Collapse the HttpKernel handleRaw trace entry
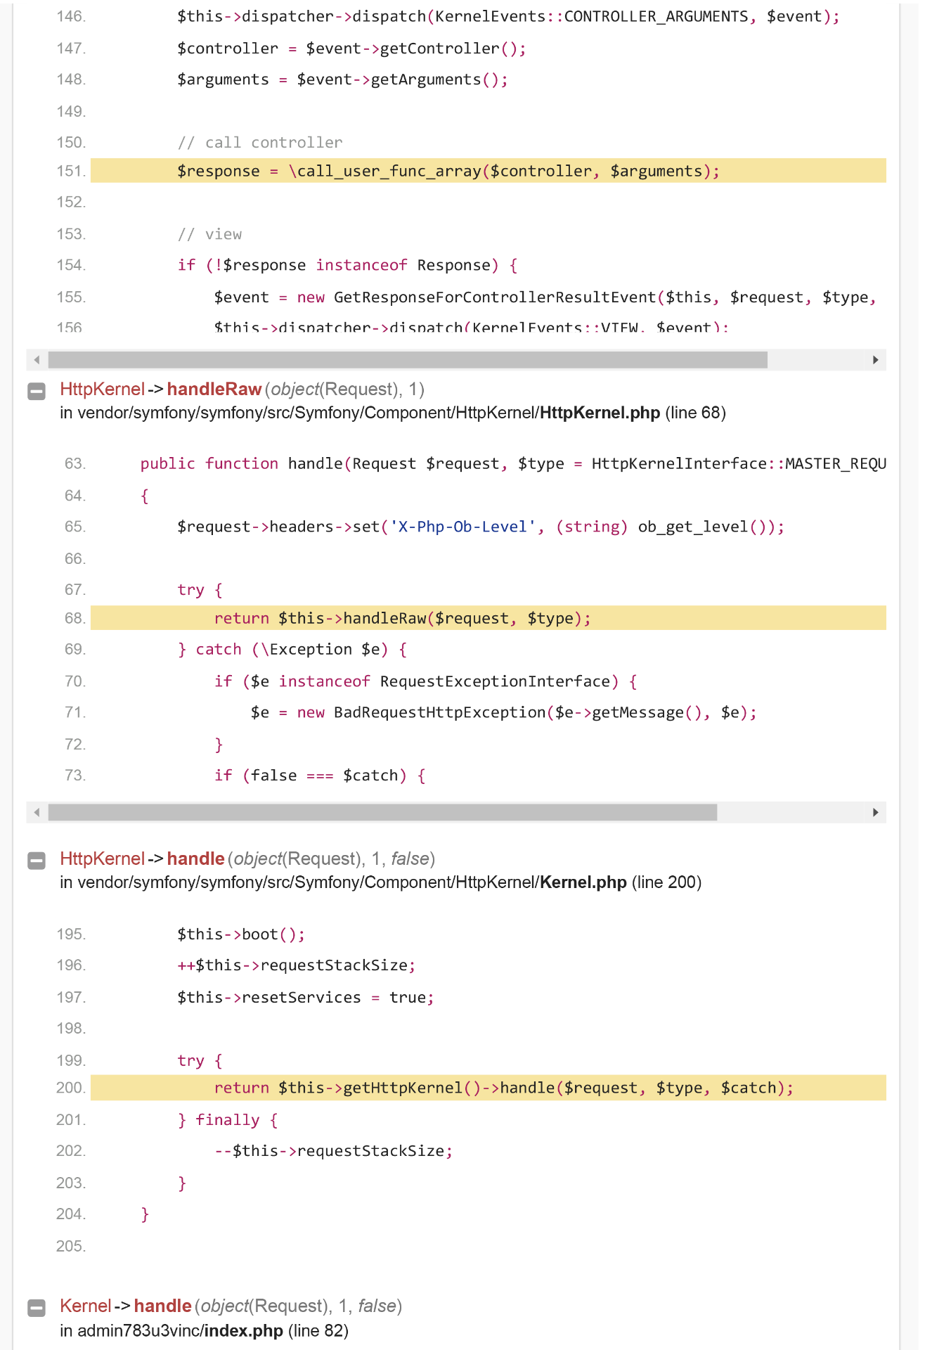 point(37,391)
